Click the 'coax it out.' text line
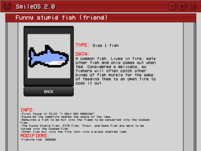This screenshot has width=201, height=151. tap(89, 83)
